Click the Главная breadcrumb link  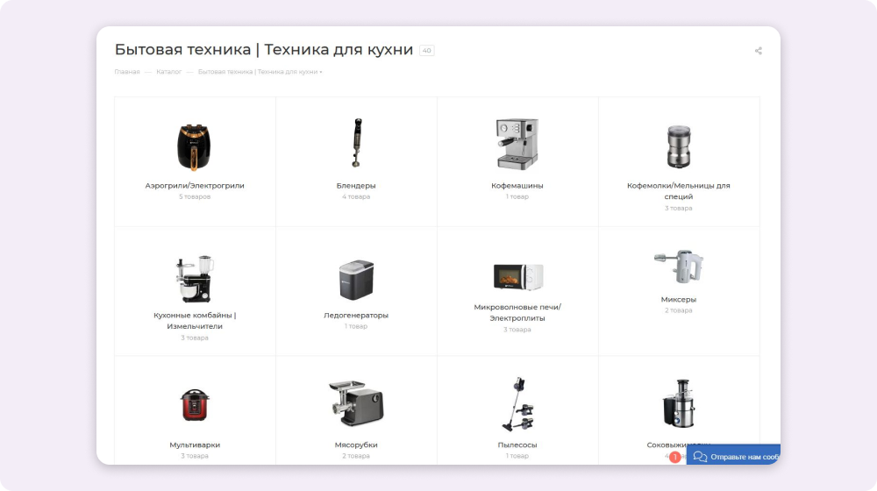(127, 72)
